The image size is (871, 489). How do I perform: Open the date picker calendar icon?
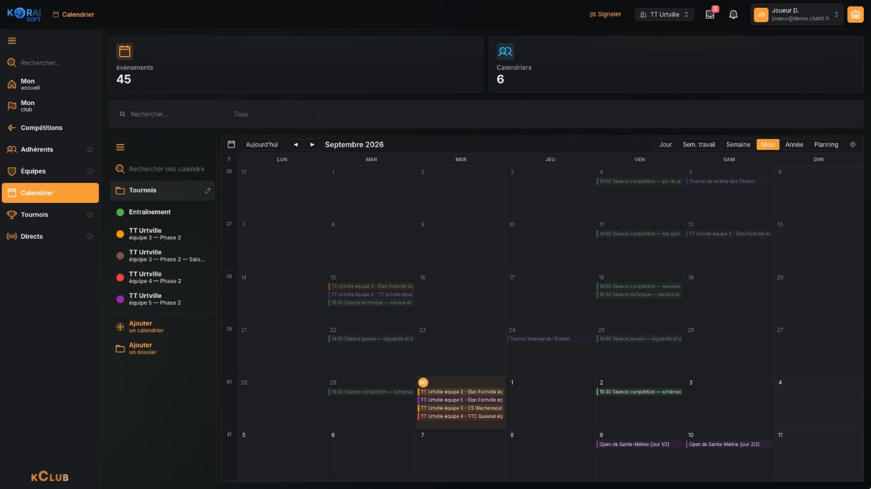[232, 144]
